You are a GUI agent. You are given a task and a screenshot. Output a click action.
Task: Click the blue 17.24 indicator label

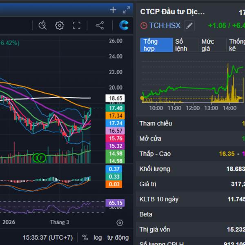[x=115, y=123]
